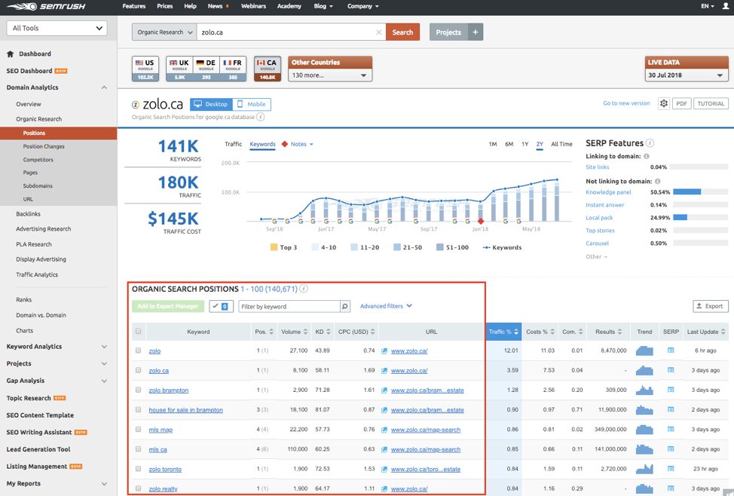Image resolution: width=734 pixels, height=496 pixels.
Task: Check the box for mls ca keyword
Action: tap(138, 449)
